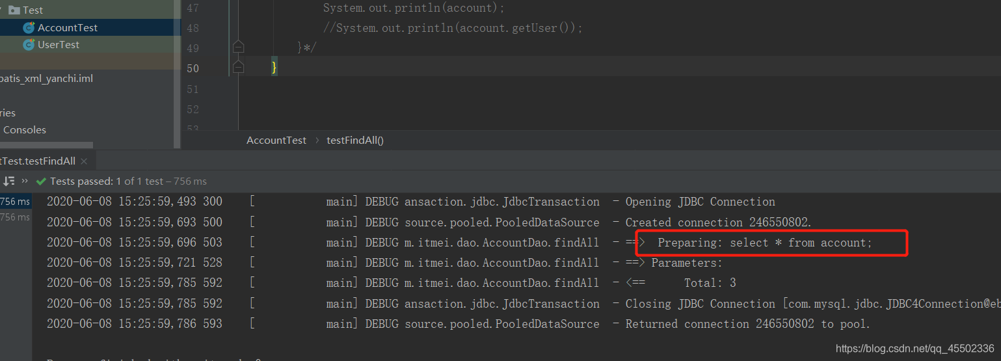Image resolution: width=1001 pixels, height=361 pixels.
Task: Click 'Tests passed: 1 of 1 test' status text
Action: tap(107, 181)
